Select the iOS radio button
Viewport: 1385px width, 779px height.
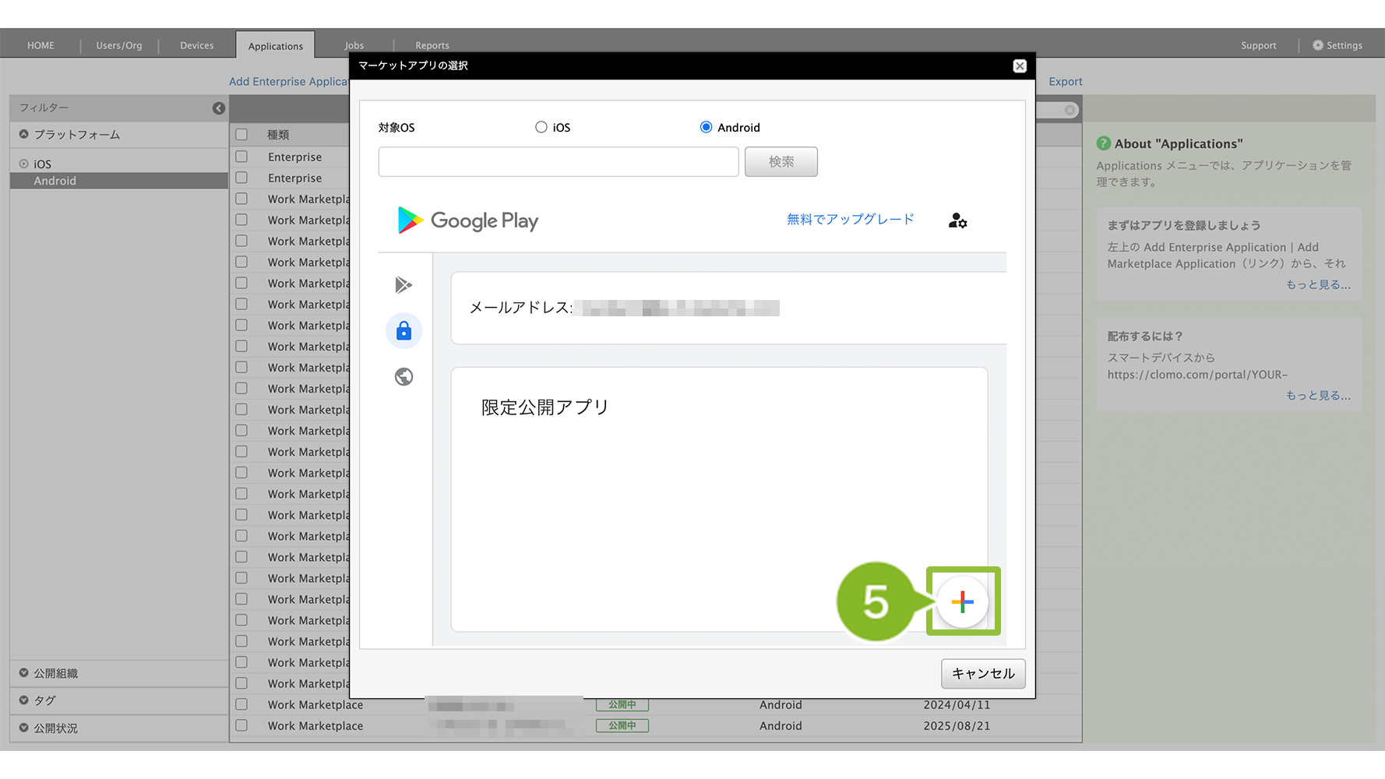coord(541,127)
